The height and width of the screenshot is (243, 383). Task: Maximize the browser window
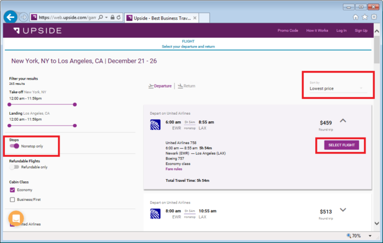pyautogui.click(x=361, y=7)
